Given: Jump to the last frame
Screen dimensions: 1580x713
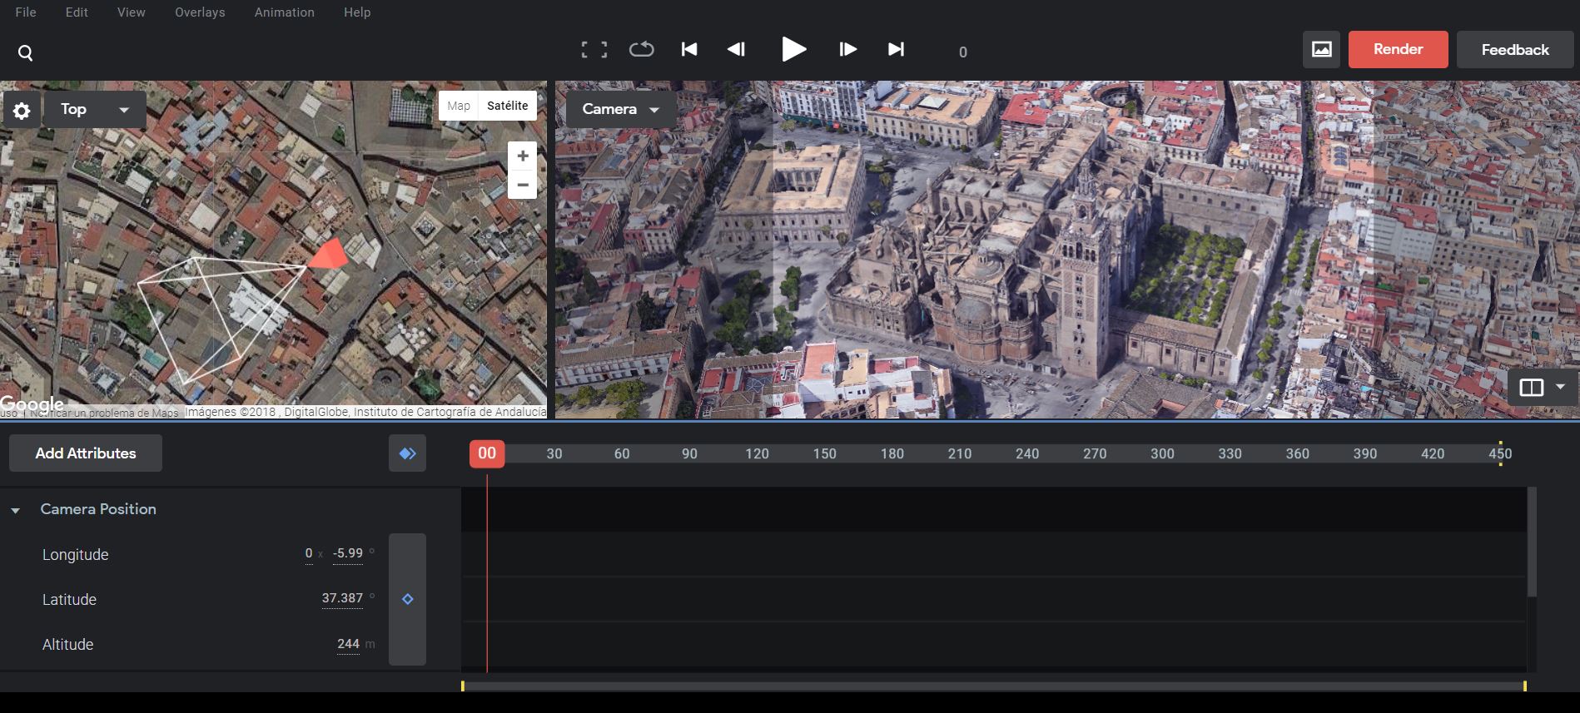Looking at the screenshot, I should [x=896, y=50].
